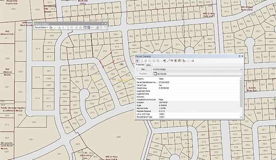The width and height of the screenshot is (276, 160).
Task: Select the Misclose Distance row
Action: (x=188, y=111)
